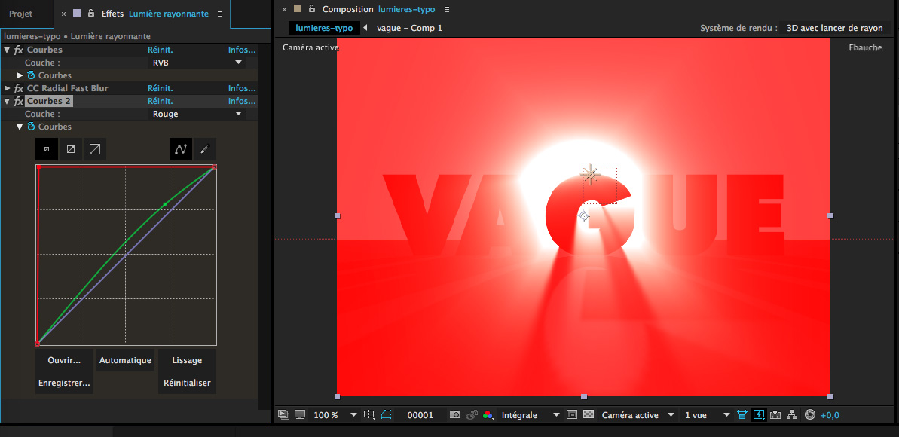
Task: Toggle the stopwatch for Courbes 2 curves property
Action: point(32,127)
